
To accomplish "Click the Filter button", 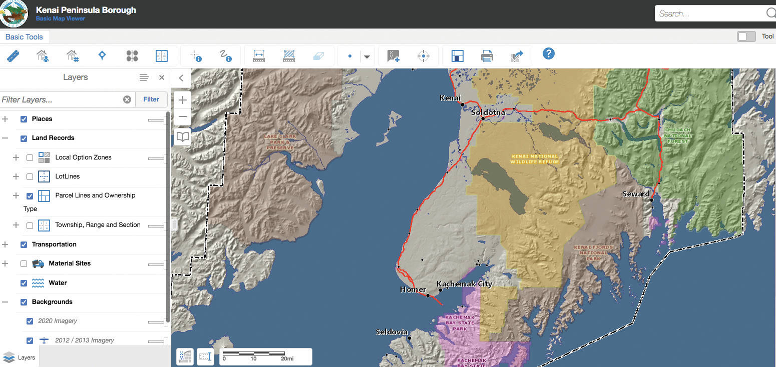I will [151, 99].
